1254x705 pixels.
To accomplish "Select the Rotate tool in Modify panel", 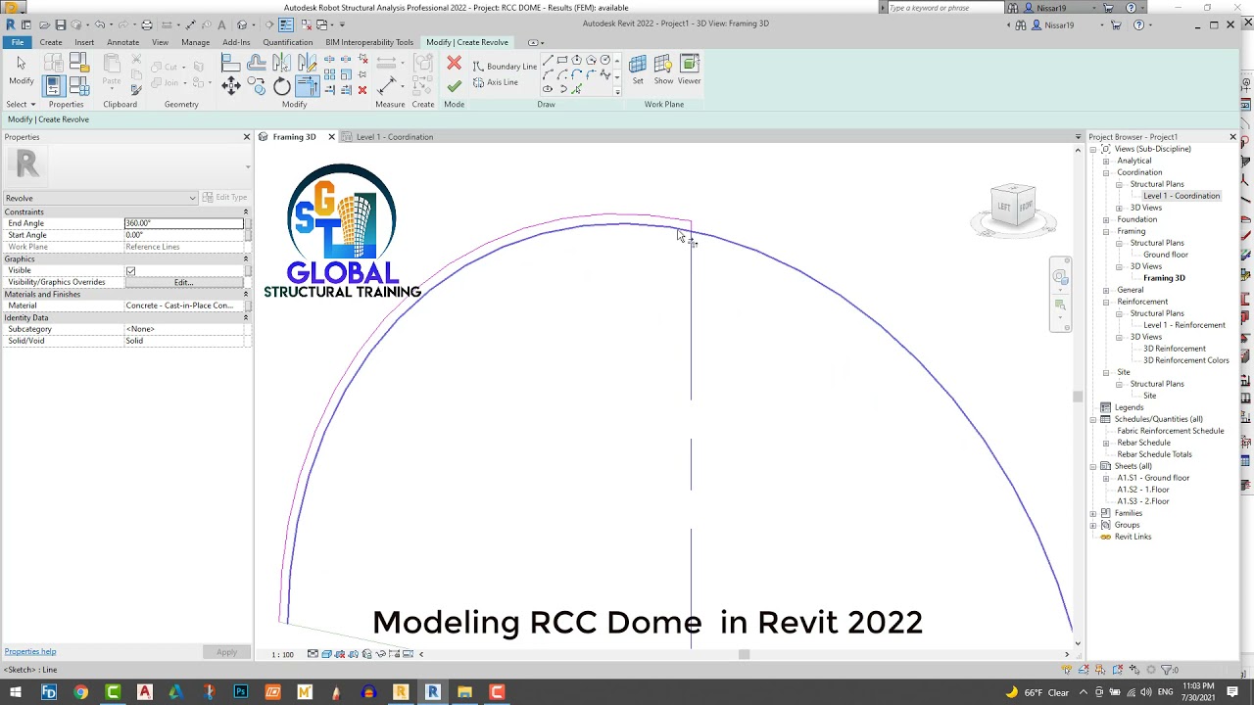I will 282,87.
